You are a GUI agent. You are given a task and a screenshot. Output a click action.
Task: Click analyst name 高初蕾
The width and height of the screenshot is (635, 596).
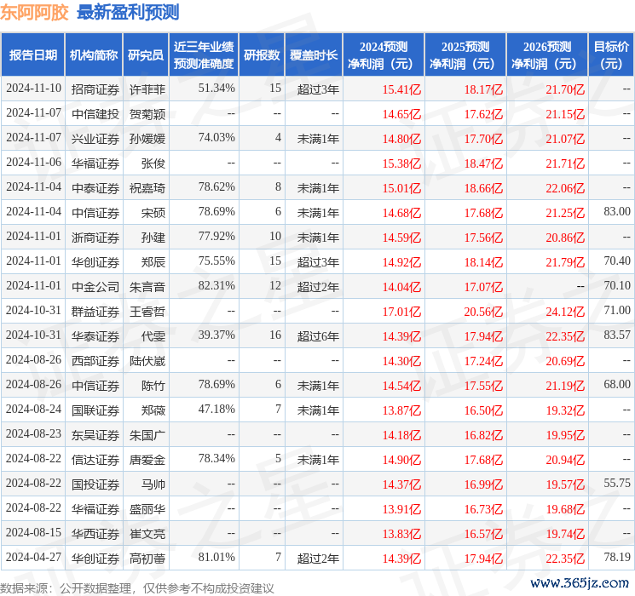click(147, 559)
